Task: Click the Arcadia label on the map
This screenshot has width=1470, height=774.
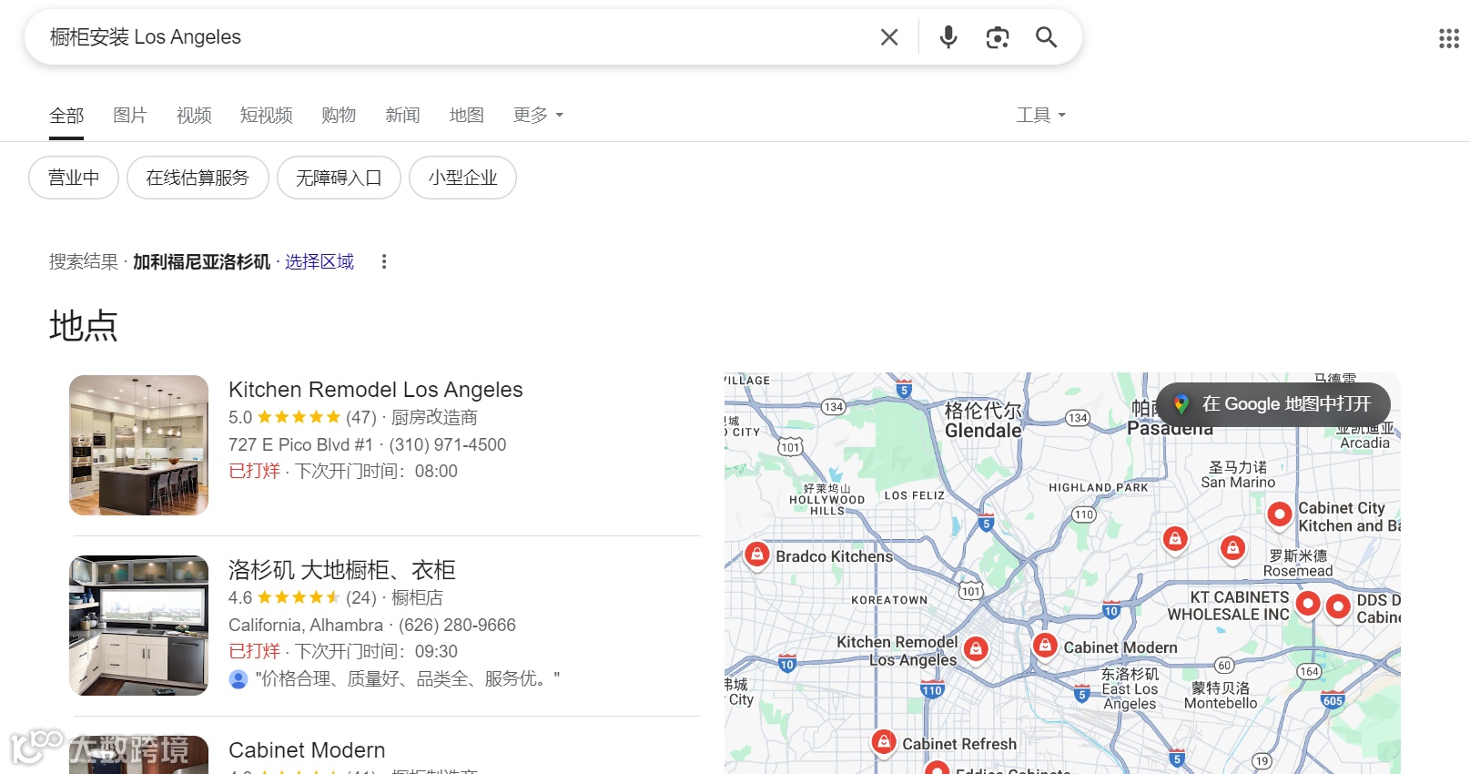Action: coord(1365,443)
